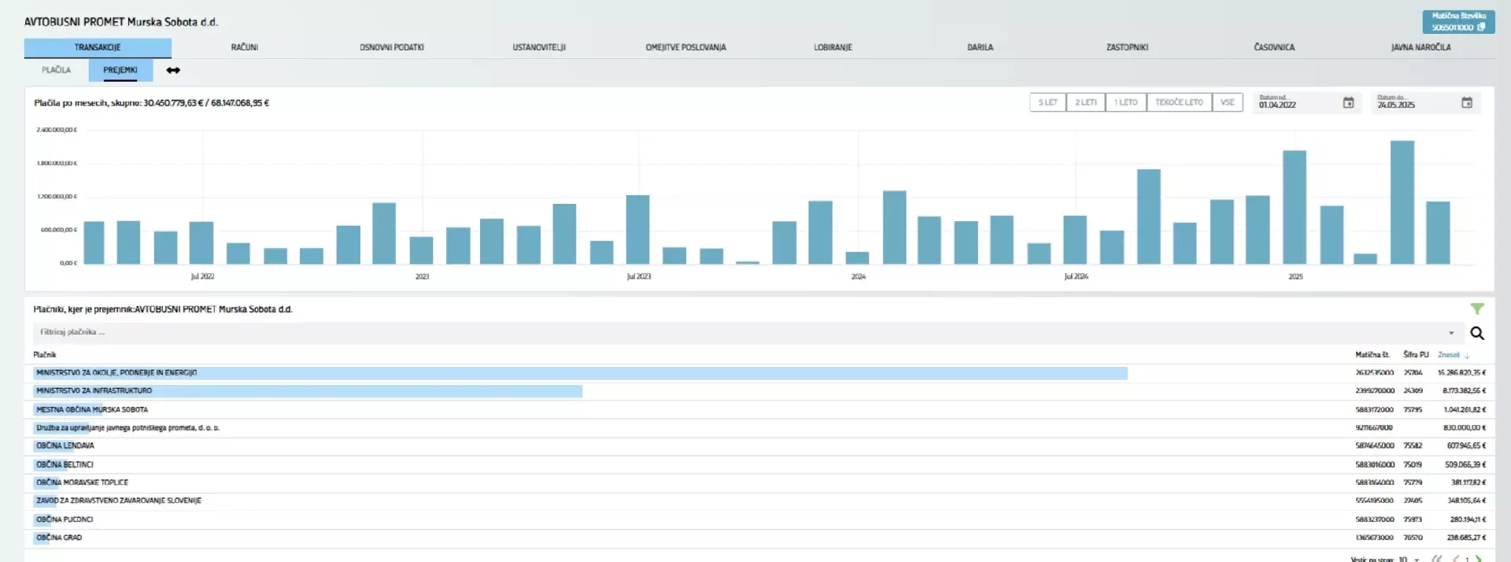Viewport: 1511px width, 562px height.
Task: Open the 'Datum od' calendar picker
Action: click(x=1348, y=103)
